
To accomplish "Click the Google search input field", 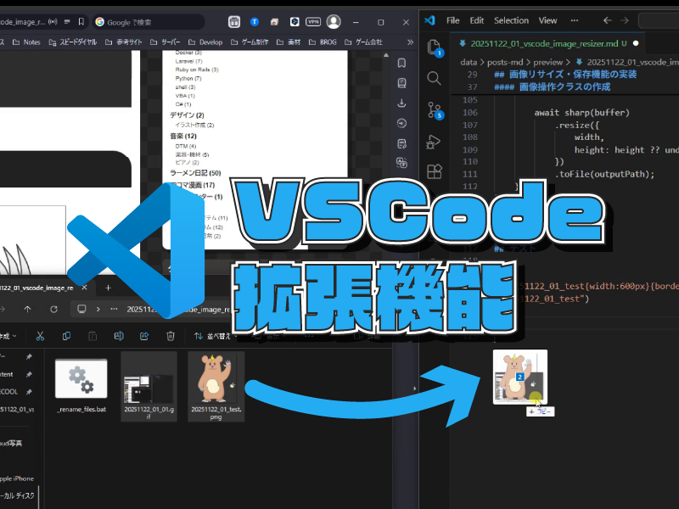I will [x=149, y=21].
